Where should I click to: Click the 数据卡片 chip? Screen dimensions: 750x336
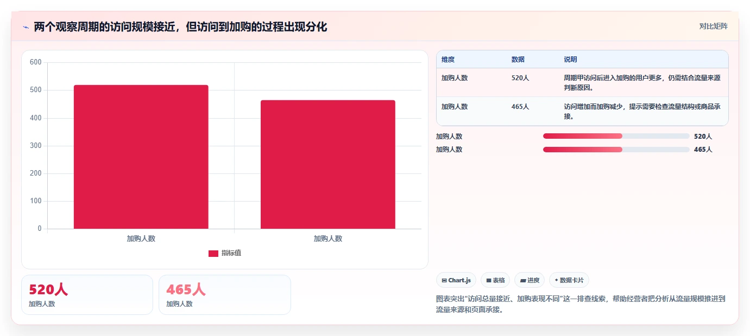coord(569,280)
